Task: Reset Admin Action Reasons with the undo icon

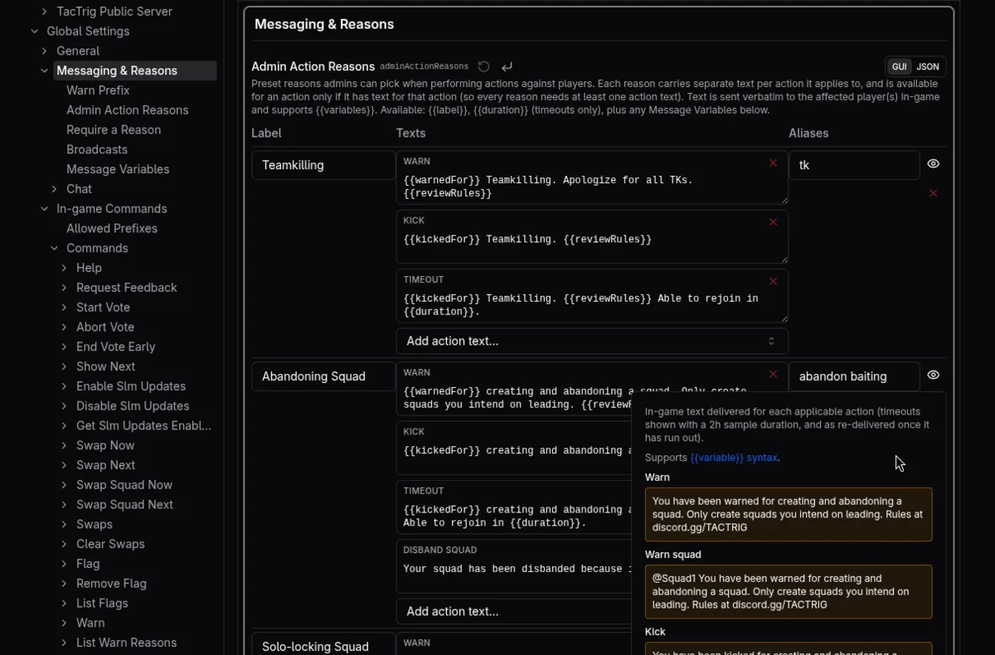Action: click(x=483, y=66)
